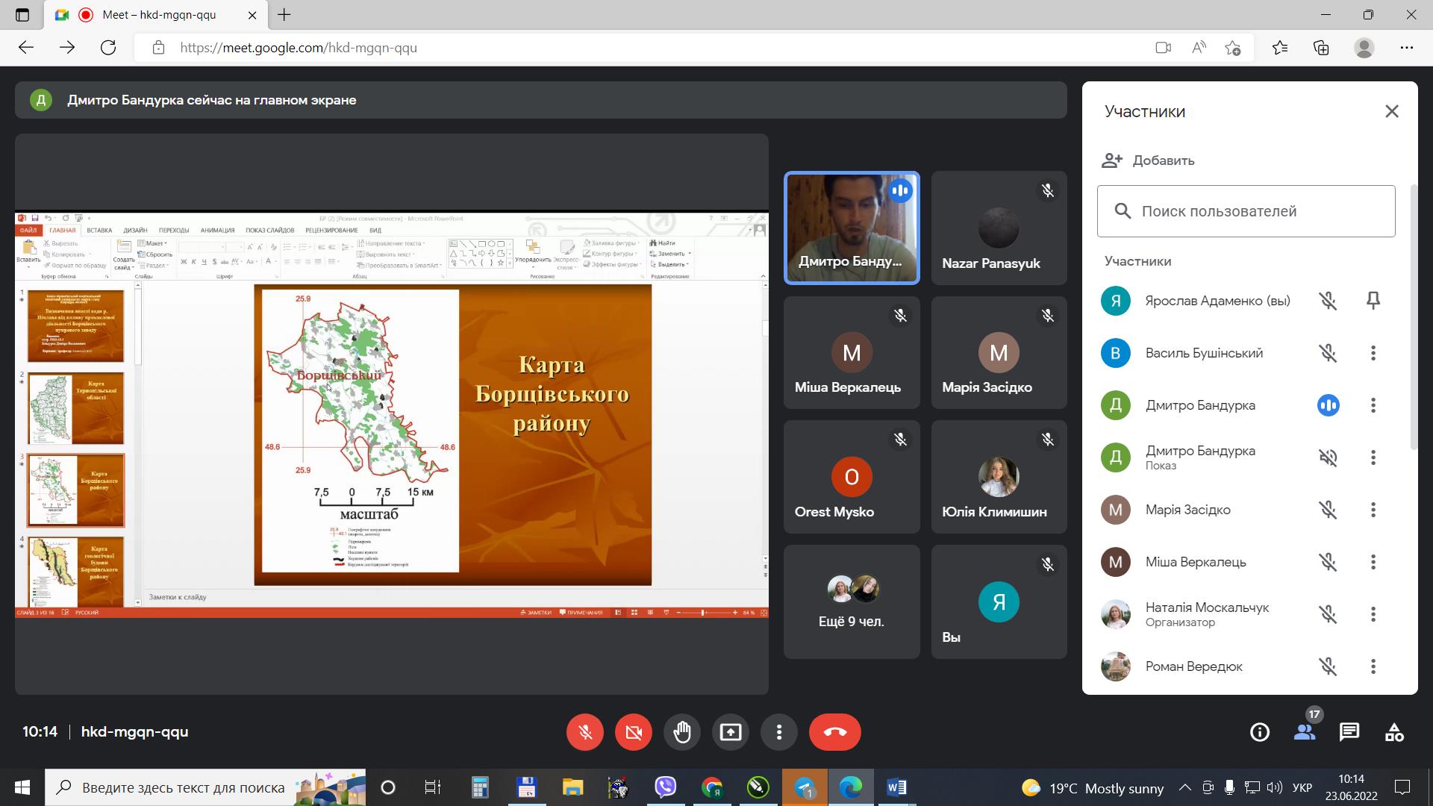Screen dimensions: 1433x806
Task: Open the activities shapes icon
Action: (1393, 732)
